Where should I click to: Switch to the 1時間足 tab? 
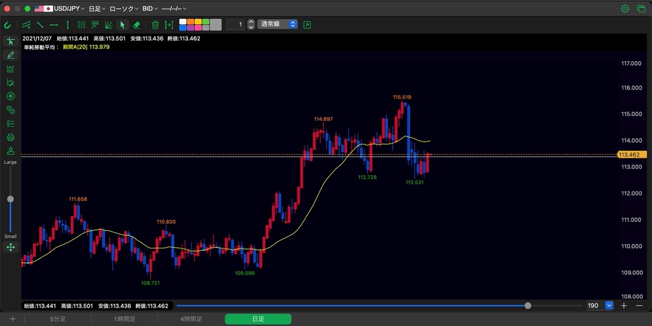(125, 319)
